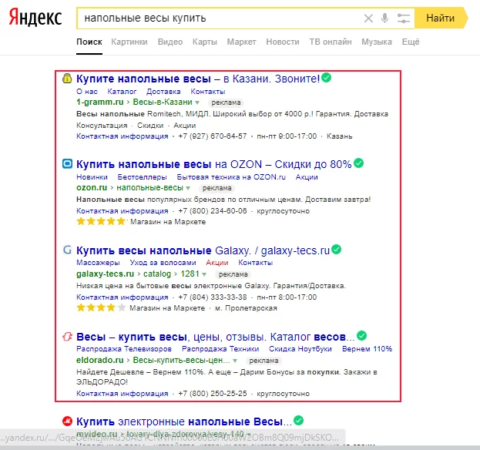Open the Ещё more menu

[x=411, y=42]
